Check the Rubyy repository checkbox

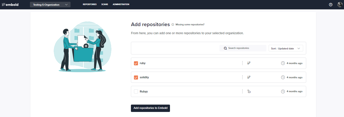136,91
